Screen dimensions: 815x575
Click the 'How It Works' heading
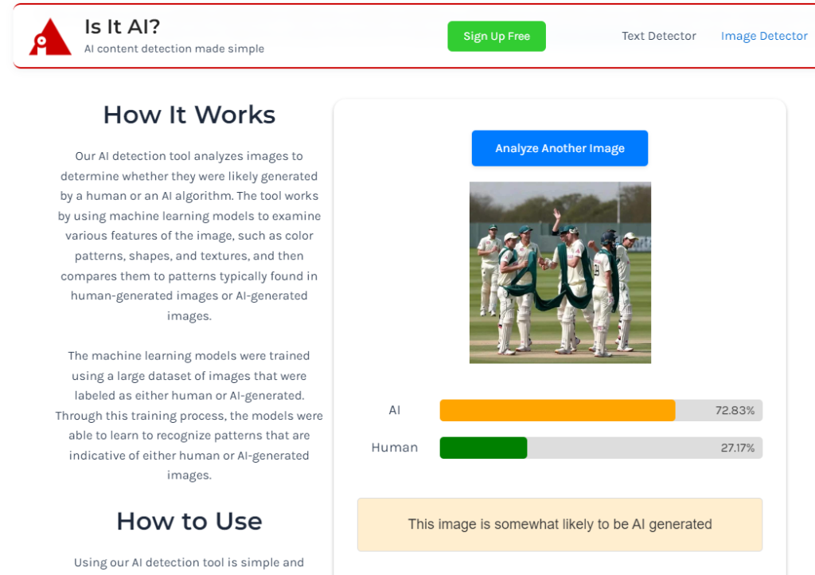(189, 115)
